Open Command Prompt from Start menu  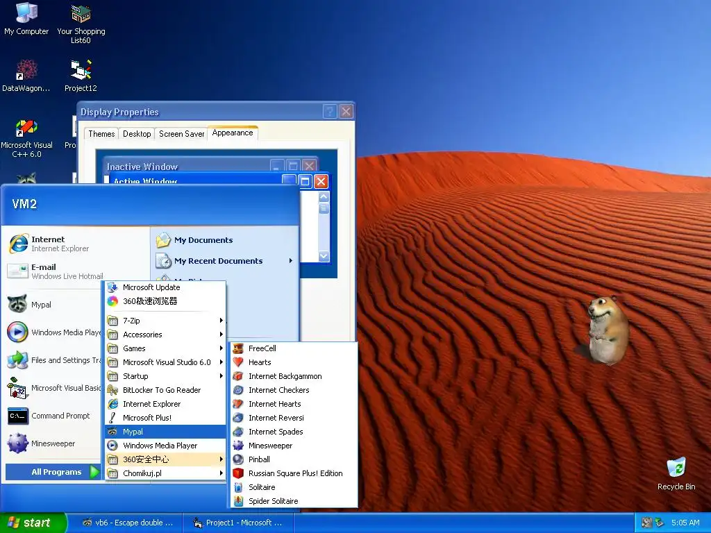coord(53,416)
